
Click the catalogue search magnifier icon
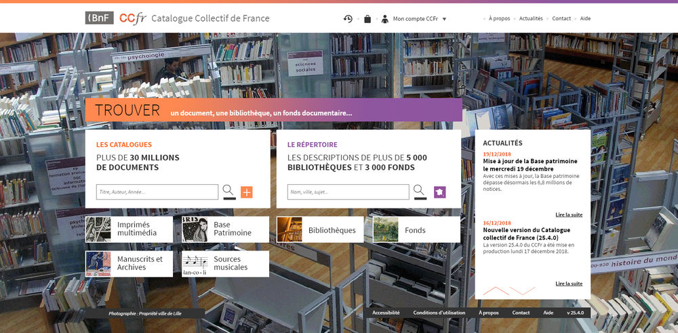click(x=228, y=191)
